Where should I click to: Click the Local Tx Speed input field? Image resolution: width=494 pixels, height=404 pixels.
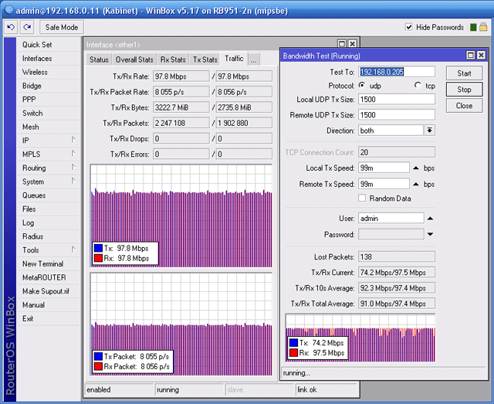pyautogui.click(x=384, y=168)
